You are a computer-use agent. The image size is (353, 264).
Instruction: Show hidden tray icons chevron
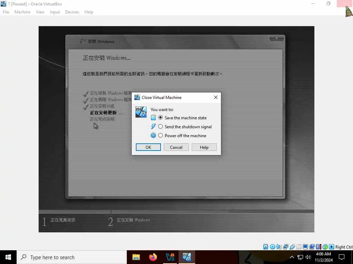click(x=292, y=257)
